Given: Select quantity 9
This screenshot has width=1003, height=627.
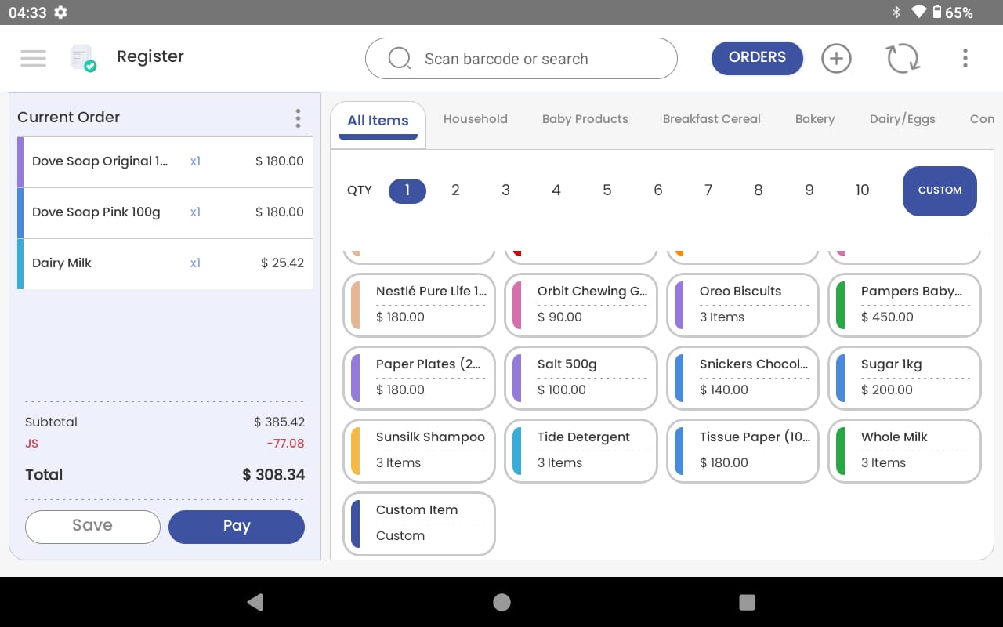Looking at the screenshot, I should [x=809, y=190].
